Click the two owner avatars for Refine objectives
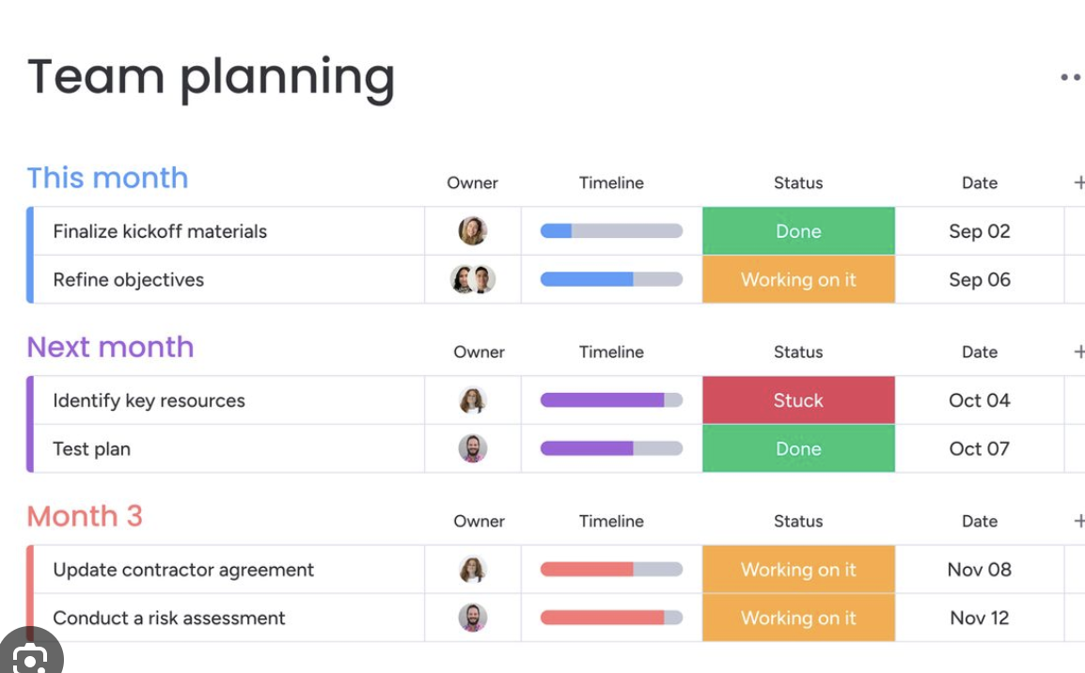Viewport: 1085px width, 673px height. [x=473, y=279]
